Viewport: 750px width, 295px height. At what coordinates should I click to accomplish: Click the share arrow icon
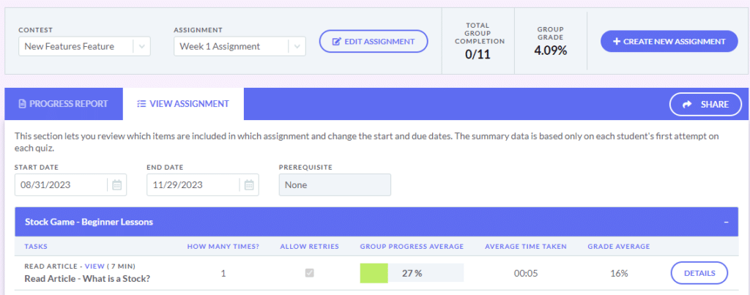point(687,105)
